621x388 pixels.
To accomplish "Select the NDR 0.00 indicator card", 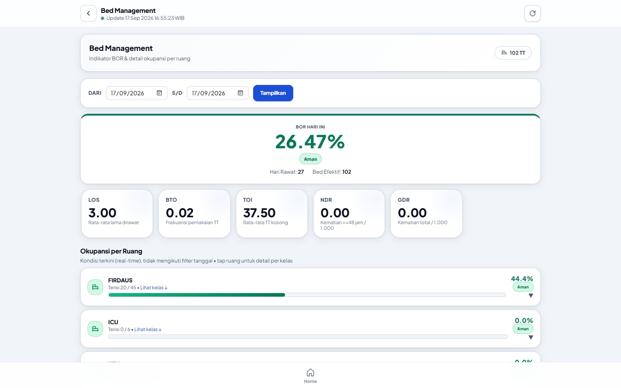I will (349, 213).
